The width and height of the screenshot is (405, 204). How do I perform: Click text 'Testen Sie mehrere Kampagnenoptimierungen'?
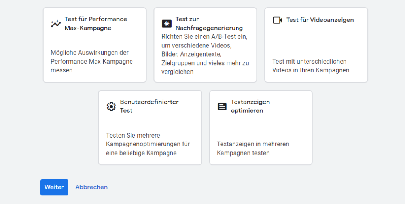(148, 140)
